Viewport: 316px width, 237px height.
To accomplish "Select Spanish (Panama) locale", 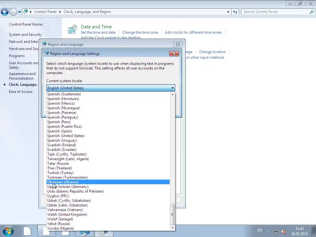I will click(108, 113).
